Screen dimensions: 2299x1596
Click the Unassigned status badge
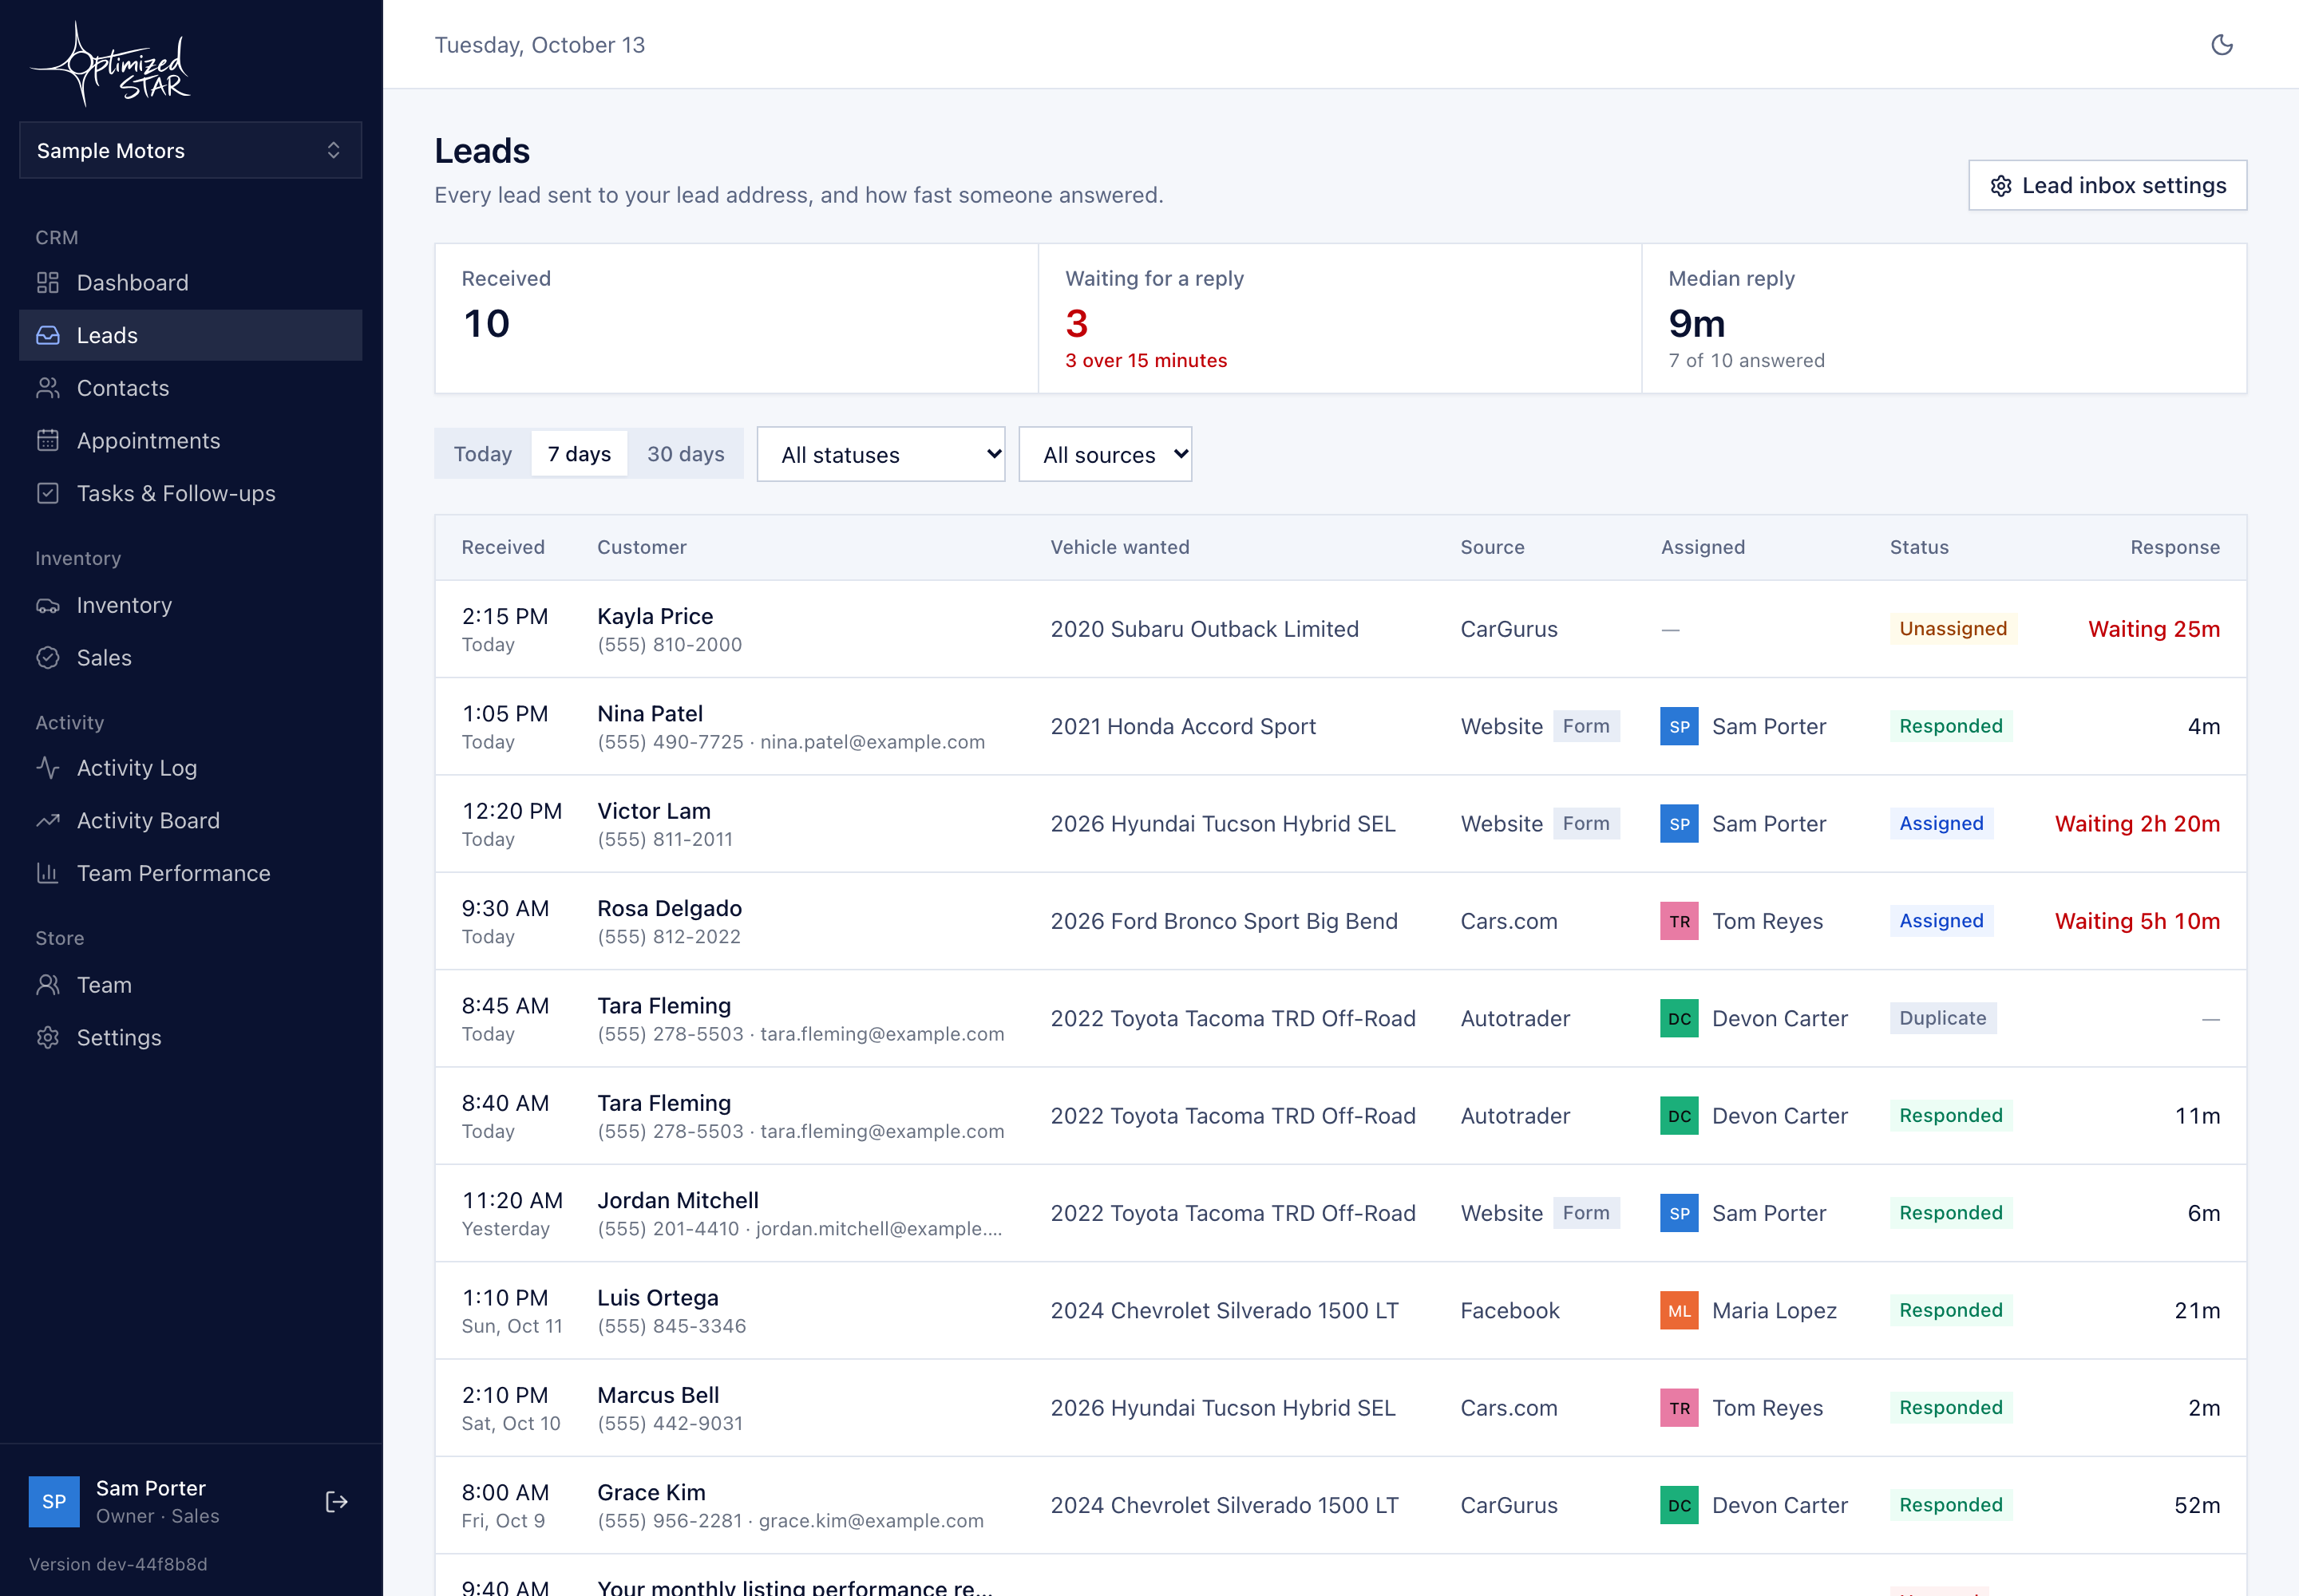(1953, 629)
